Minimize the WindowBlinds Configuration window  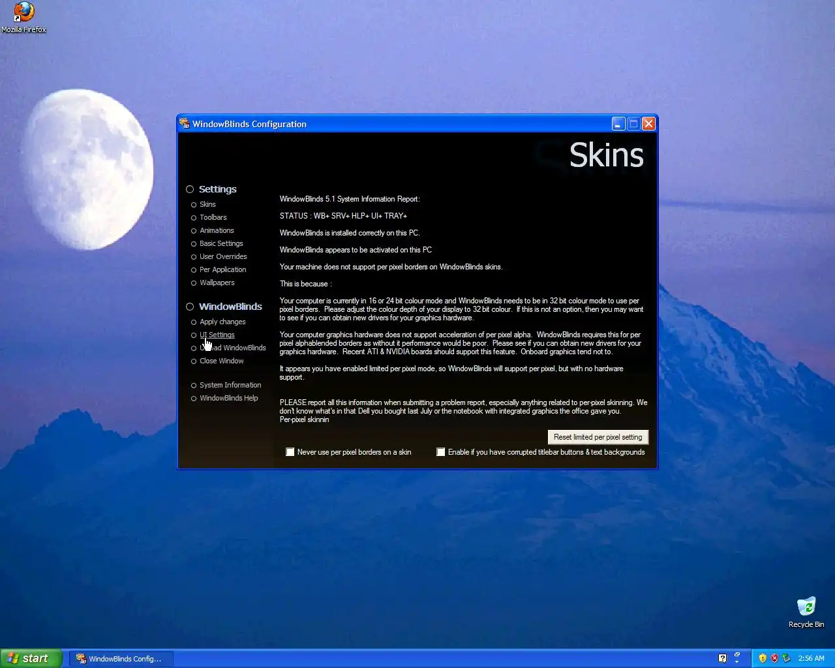tap(618, 123)
